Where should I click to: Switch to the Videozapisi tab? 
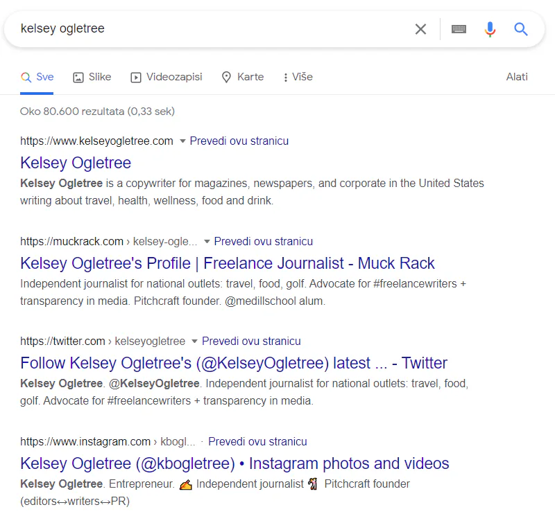pyautogui.click(x=166, y=77)
